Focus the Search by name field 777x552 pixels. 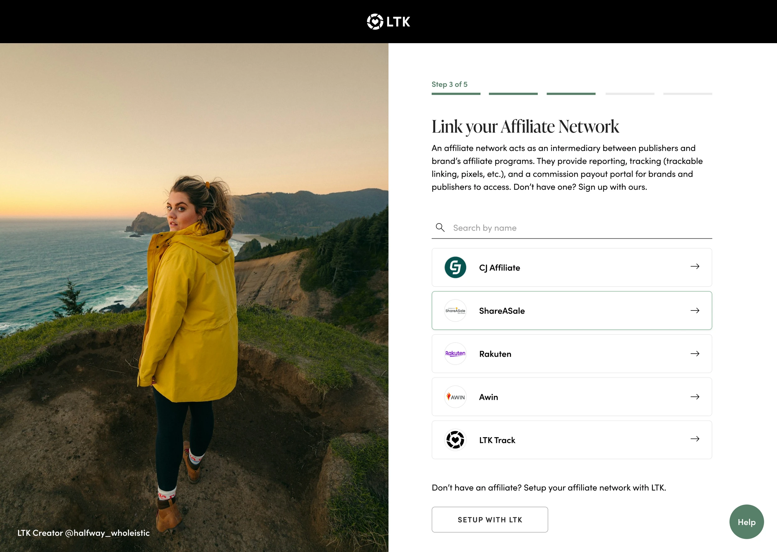click(x=578, y=228)
